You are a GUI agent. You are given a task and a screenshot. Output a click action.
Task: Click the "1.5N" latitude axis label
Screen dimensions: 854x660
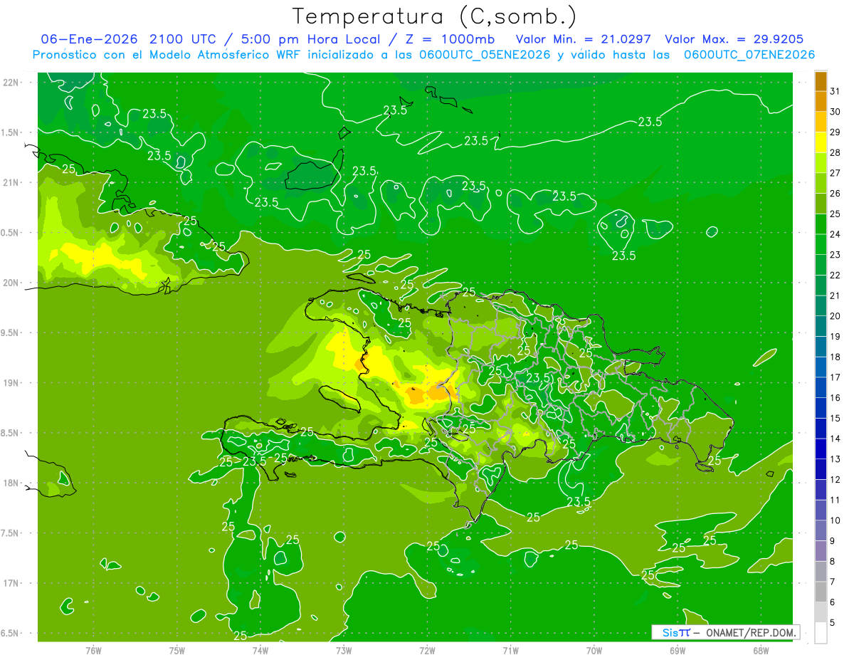11,132
